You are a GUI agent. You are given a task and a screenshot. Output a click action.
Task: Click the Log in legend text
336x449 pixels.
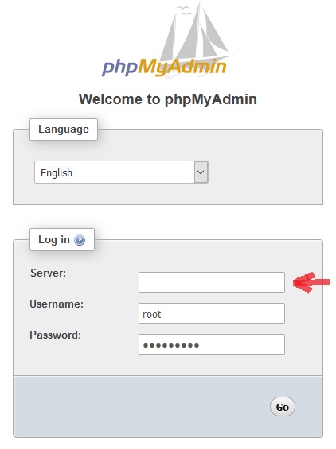[x=54, y=240]
